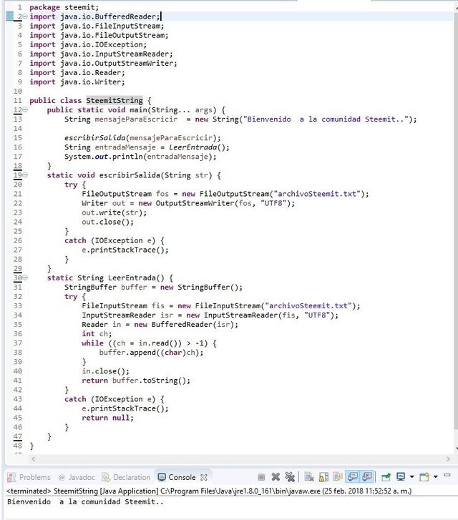This screenshot has width=458, height=520.
Task: Click the terminated SteemitString launch description
Action: [x=209, y=491]
